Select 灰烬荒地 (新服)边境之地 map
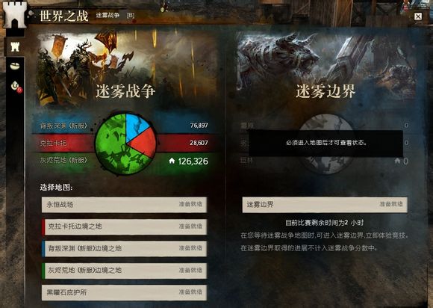The image size is (433, 308). click(x=124, y=271)
